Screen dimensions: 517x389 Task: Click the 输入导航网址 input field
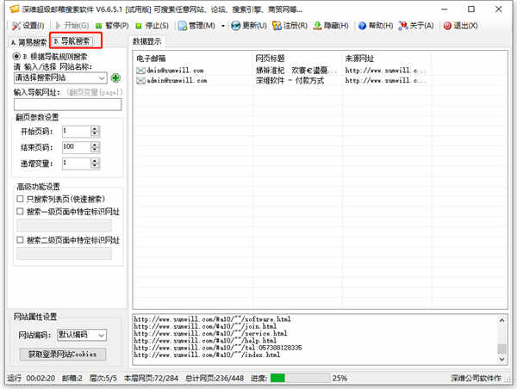pos(67,104)
